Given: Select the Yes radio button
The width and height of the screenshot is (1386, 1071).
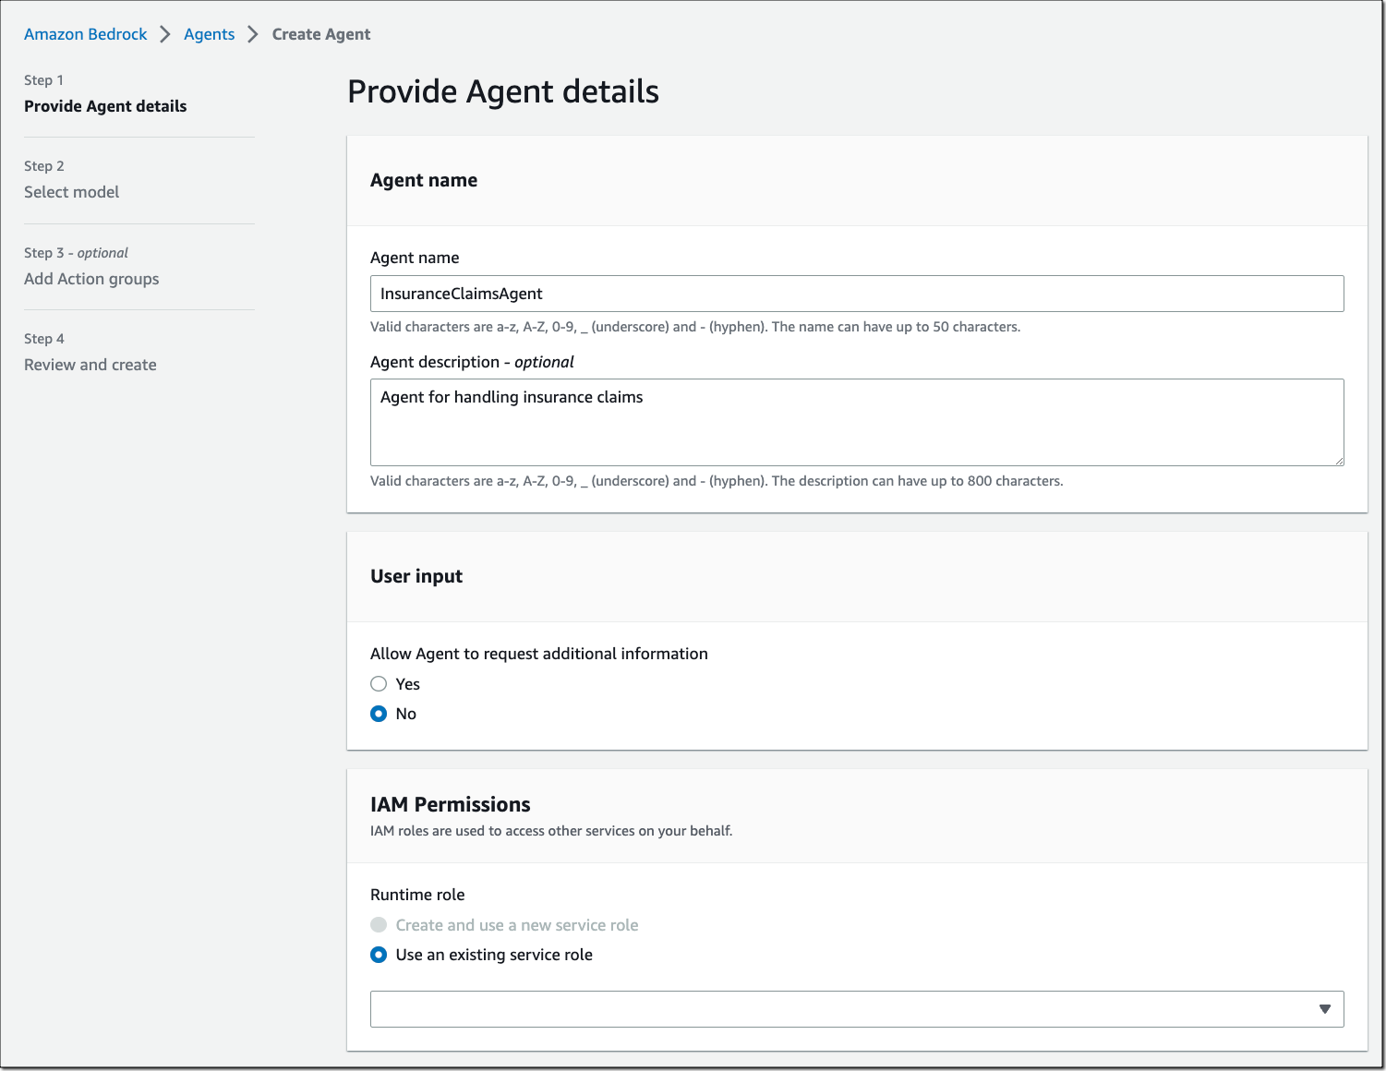Looking at the screenshot, I should tap(379, 683).
